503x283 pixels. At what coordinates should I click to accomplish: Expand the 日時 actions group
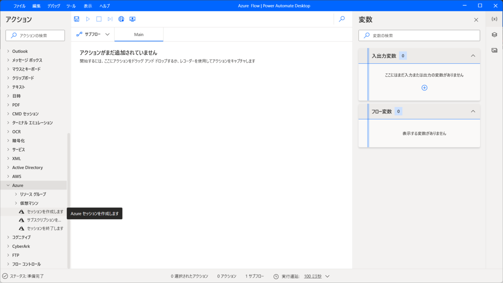(8, 96)
